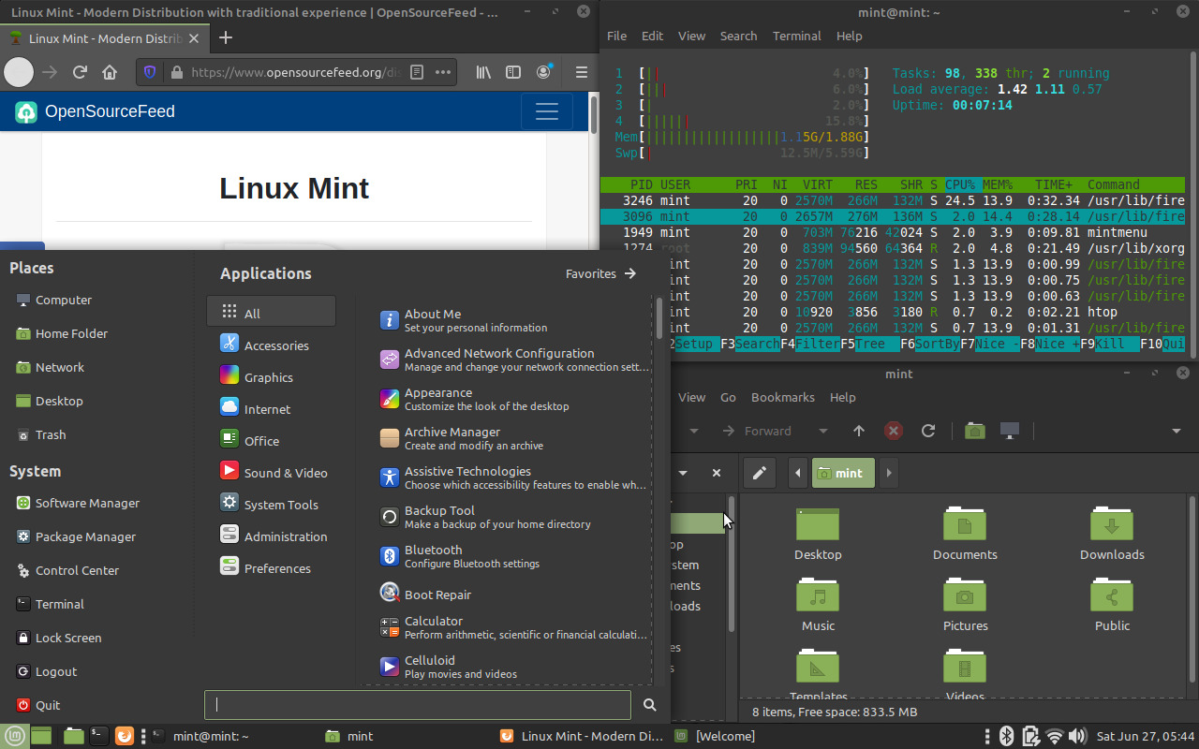
Task: Open the view options dropdown in Nemo's toolbar
Action: 1175,431
